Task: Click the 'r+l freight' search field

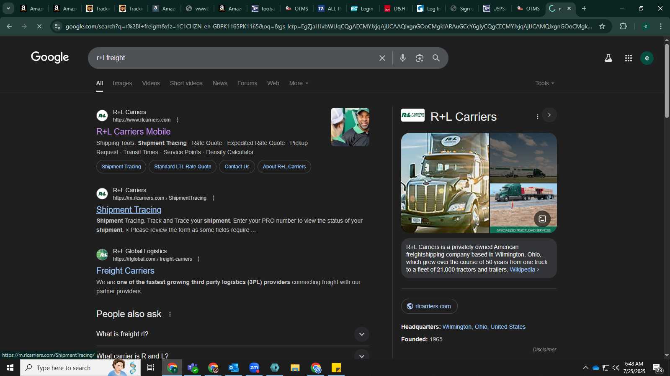Action: click(234, 58)
